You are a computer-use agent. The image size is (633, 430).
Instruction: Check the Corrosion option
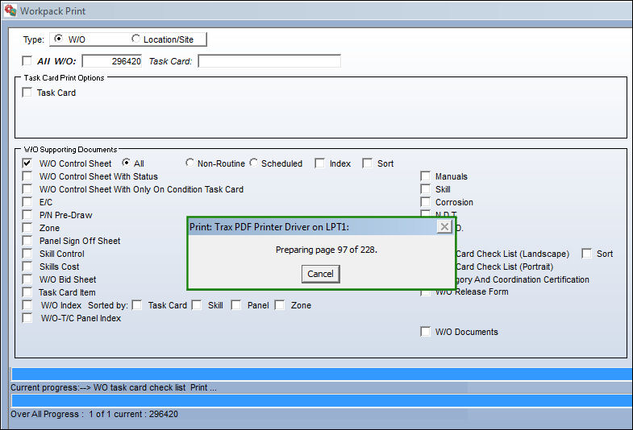425,202
